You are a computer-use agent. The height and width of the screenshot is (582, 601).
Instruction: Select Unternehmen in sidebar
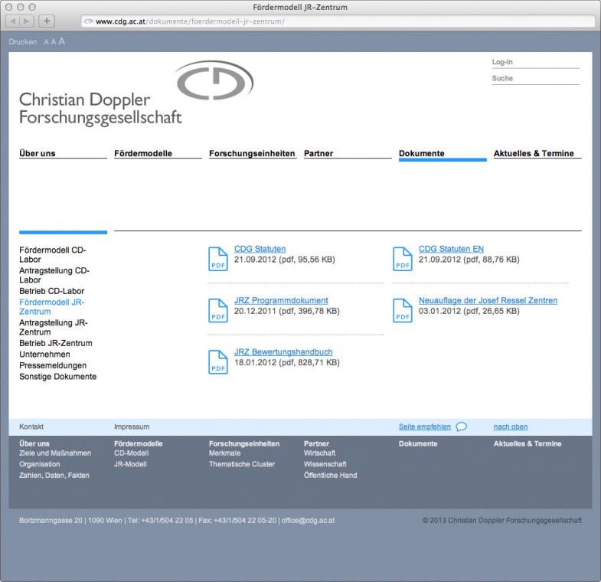click(x=44, y=355)
